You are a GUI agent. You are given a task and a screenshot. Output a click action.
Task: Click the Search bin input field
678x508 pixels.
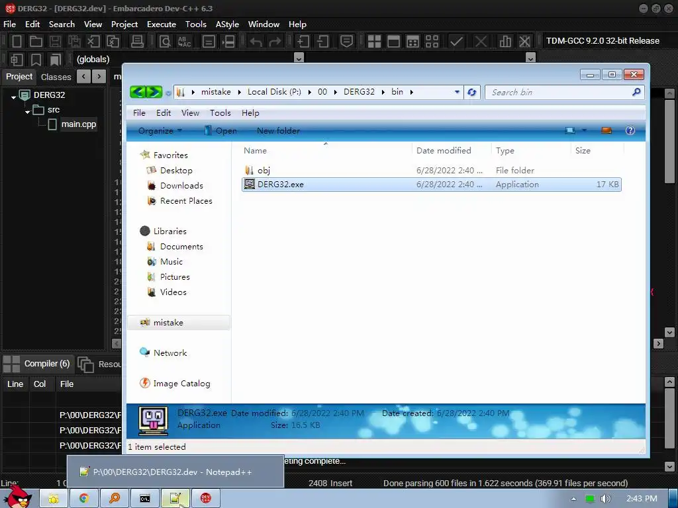pyautogui.click(x=560, y=92)
